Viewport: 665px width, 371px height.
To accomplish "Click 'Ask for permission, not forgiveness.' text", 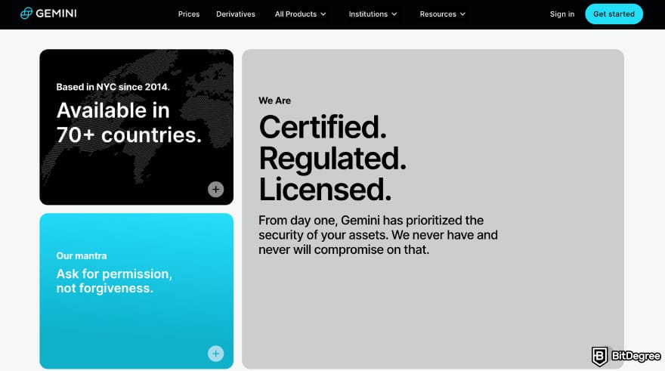I will coord(114,280).
